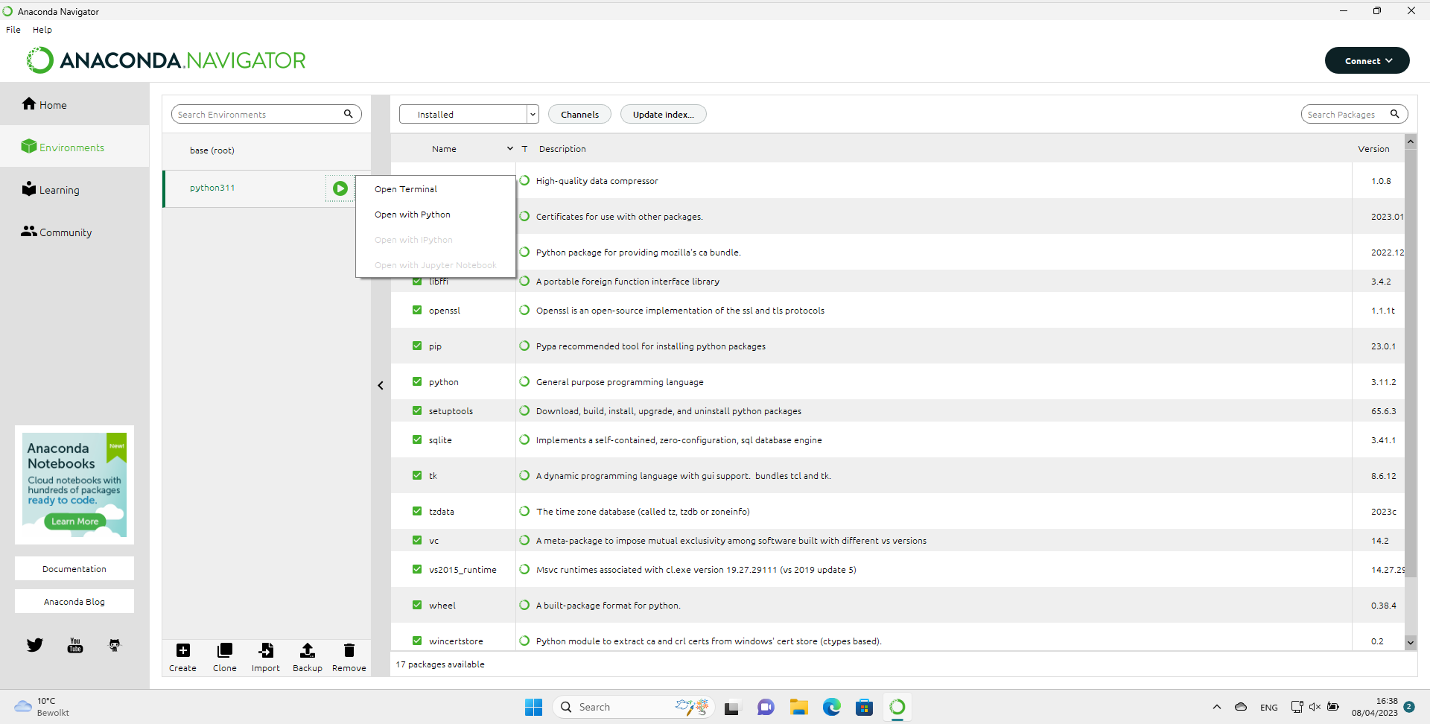This screenshot has width=1430, height=724.
Task: Click the Remove environment trash icon
Action: tap(349, 650)
